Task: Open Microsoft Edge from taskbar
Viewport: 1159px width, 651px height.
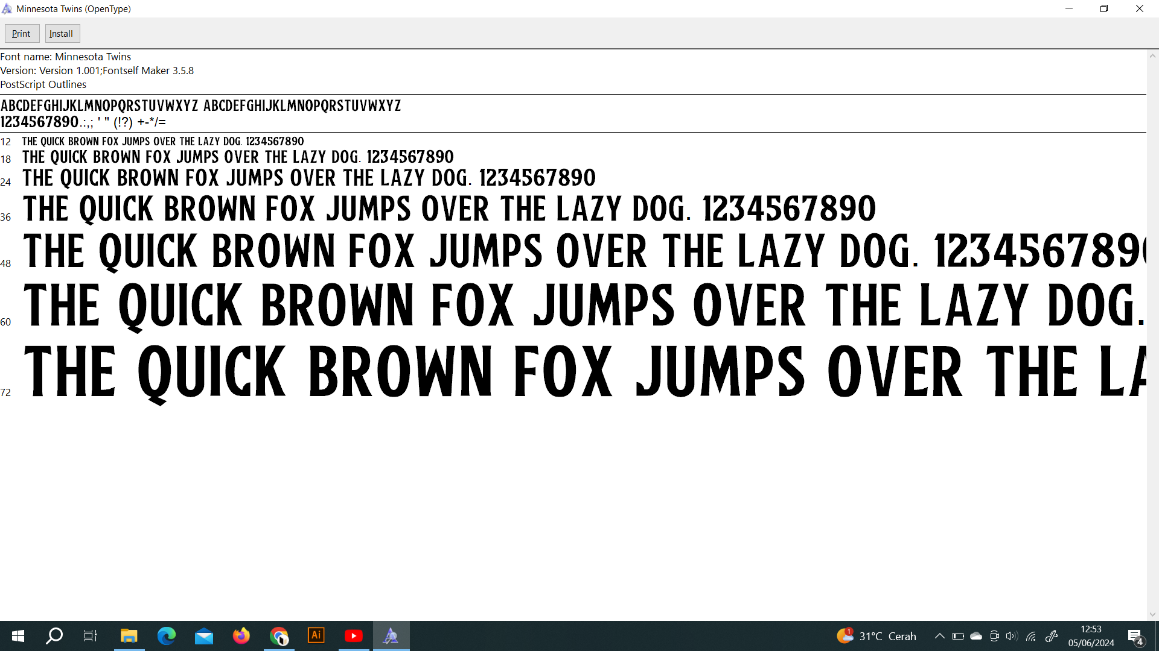Action: click(166, 636)
